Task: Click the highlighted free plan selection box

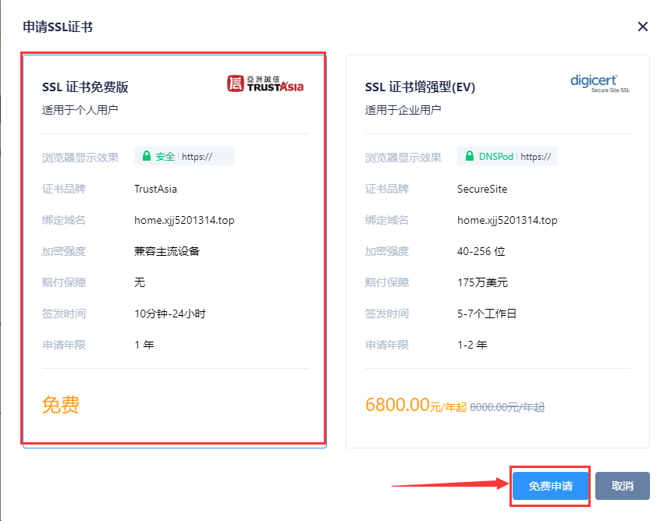Action: pos(173,250)
